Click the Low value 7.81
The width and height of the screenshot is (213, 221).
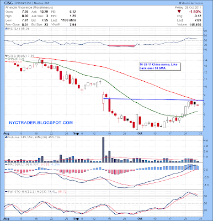tap(25, 20)
